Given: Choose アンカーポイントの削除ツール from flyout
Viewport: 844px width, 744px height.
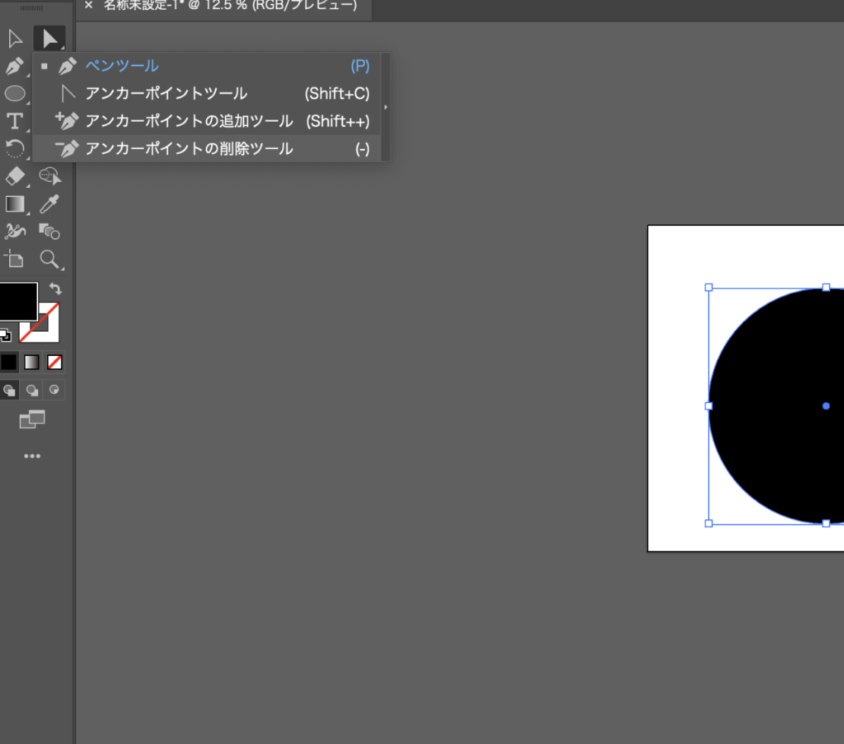Looking at the screenshot, I should coord(207,148).
